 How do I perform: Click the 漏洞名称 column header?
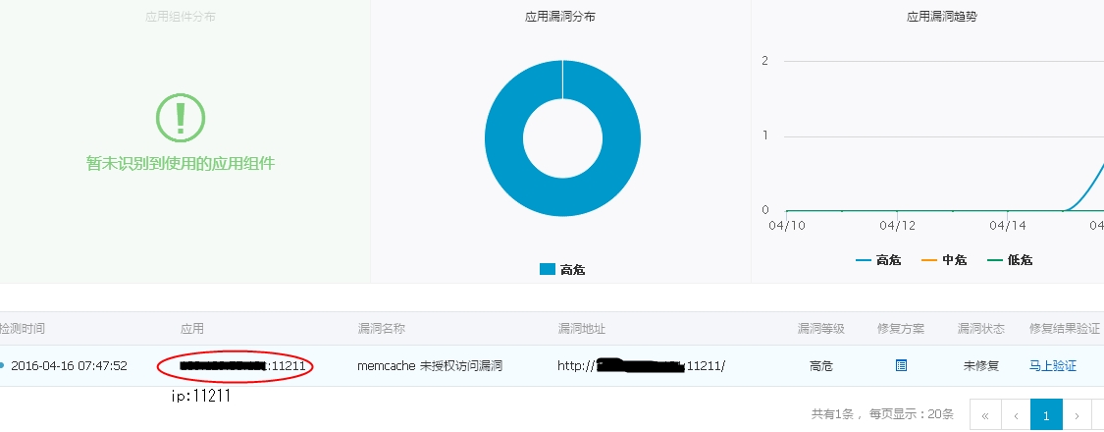click(x=381, y=328)
